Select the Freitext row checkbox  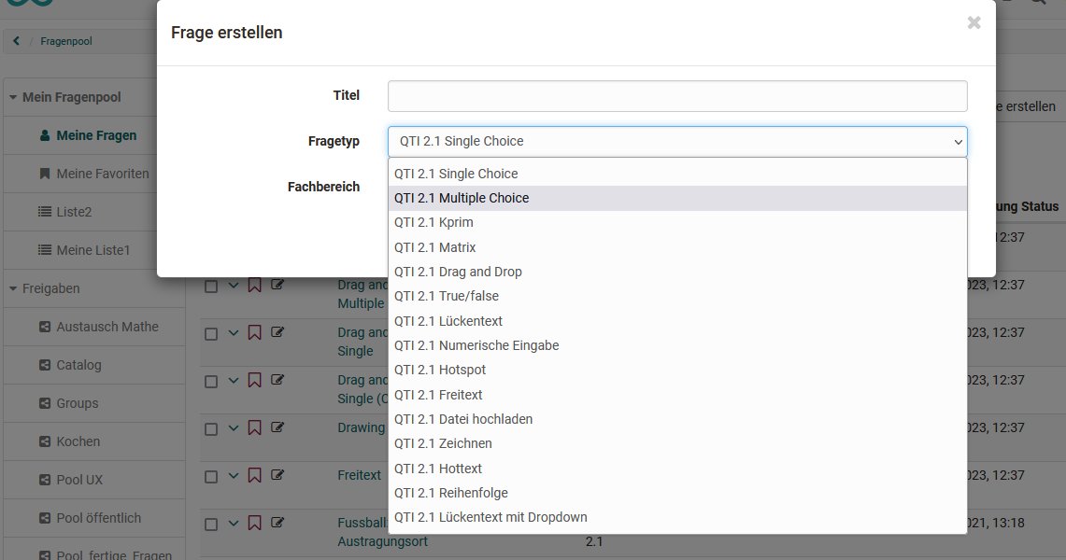point(211,477)
